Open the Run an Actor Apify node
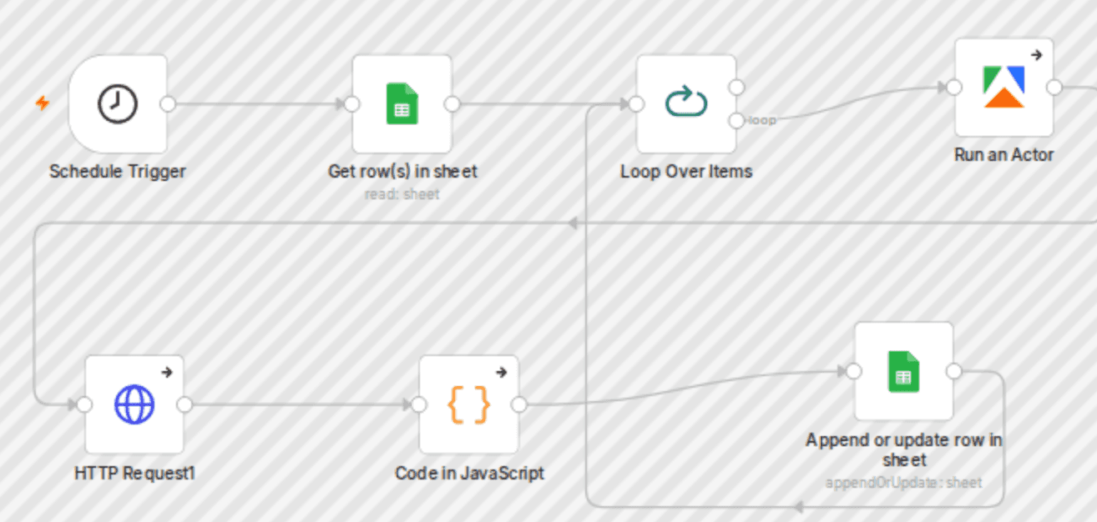This screenshot has width=1097, height=522. (x=1004, y=88)
